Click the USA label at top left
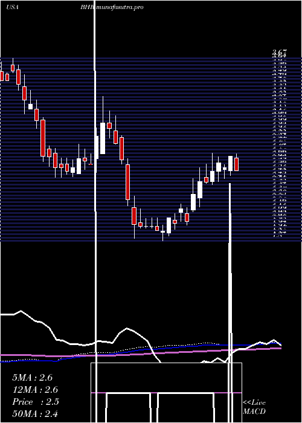This screenshot has width=302, height=423. (x=12, y=7)
